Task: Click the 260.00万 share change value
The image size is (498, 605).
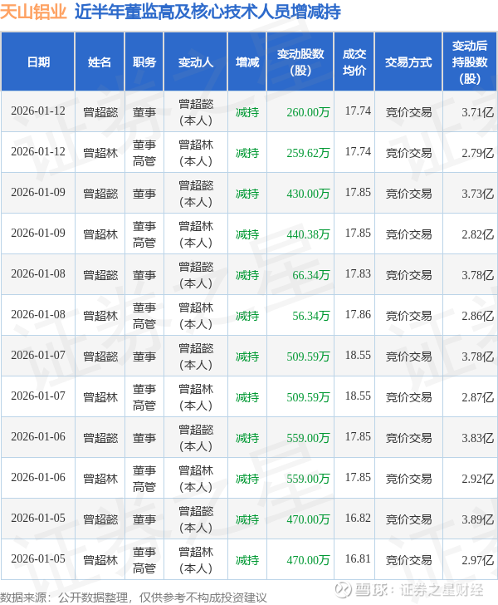Action: tap(308, 112)
